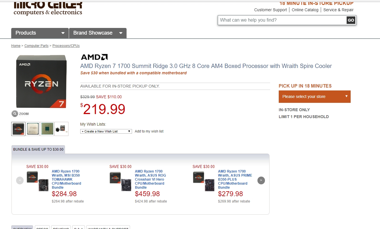The width and height of the screenshot is (380, 229).
Task: Select the Bundle & Save up to $30.00 tab
Action: click(38, 149)
